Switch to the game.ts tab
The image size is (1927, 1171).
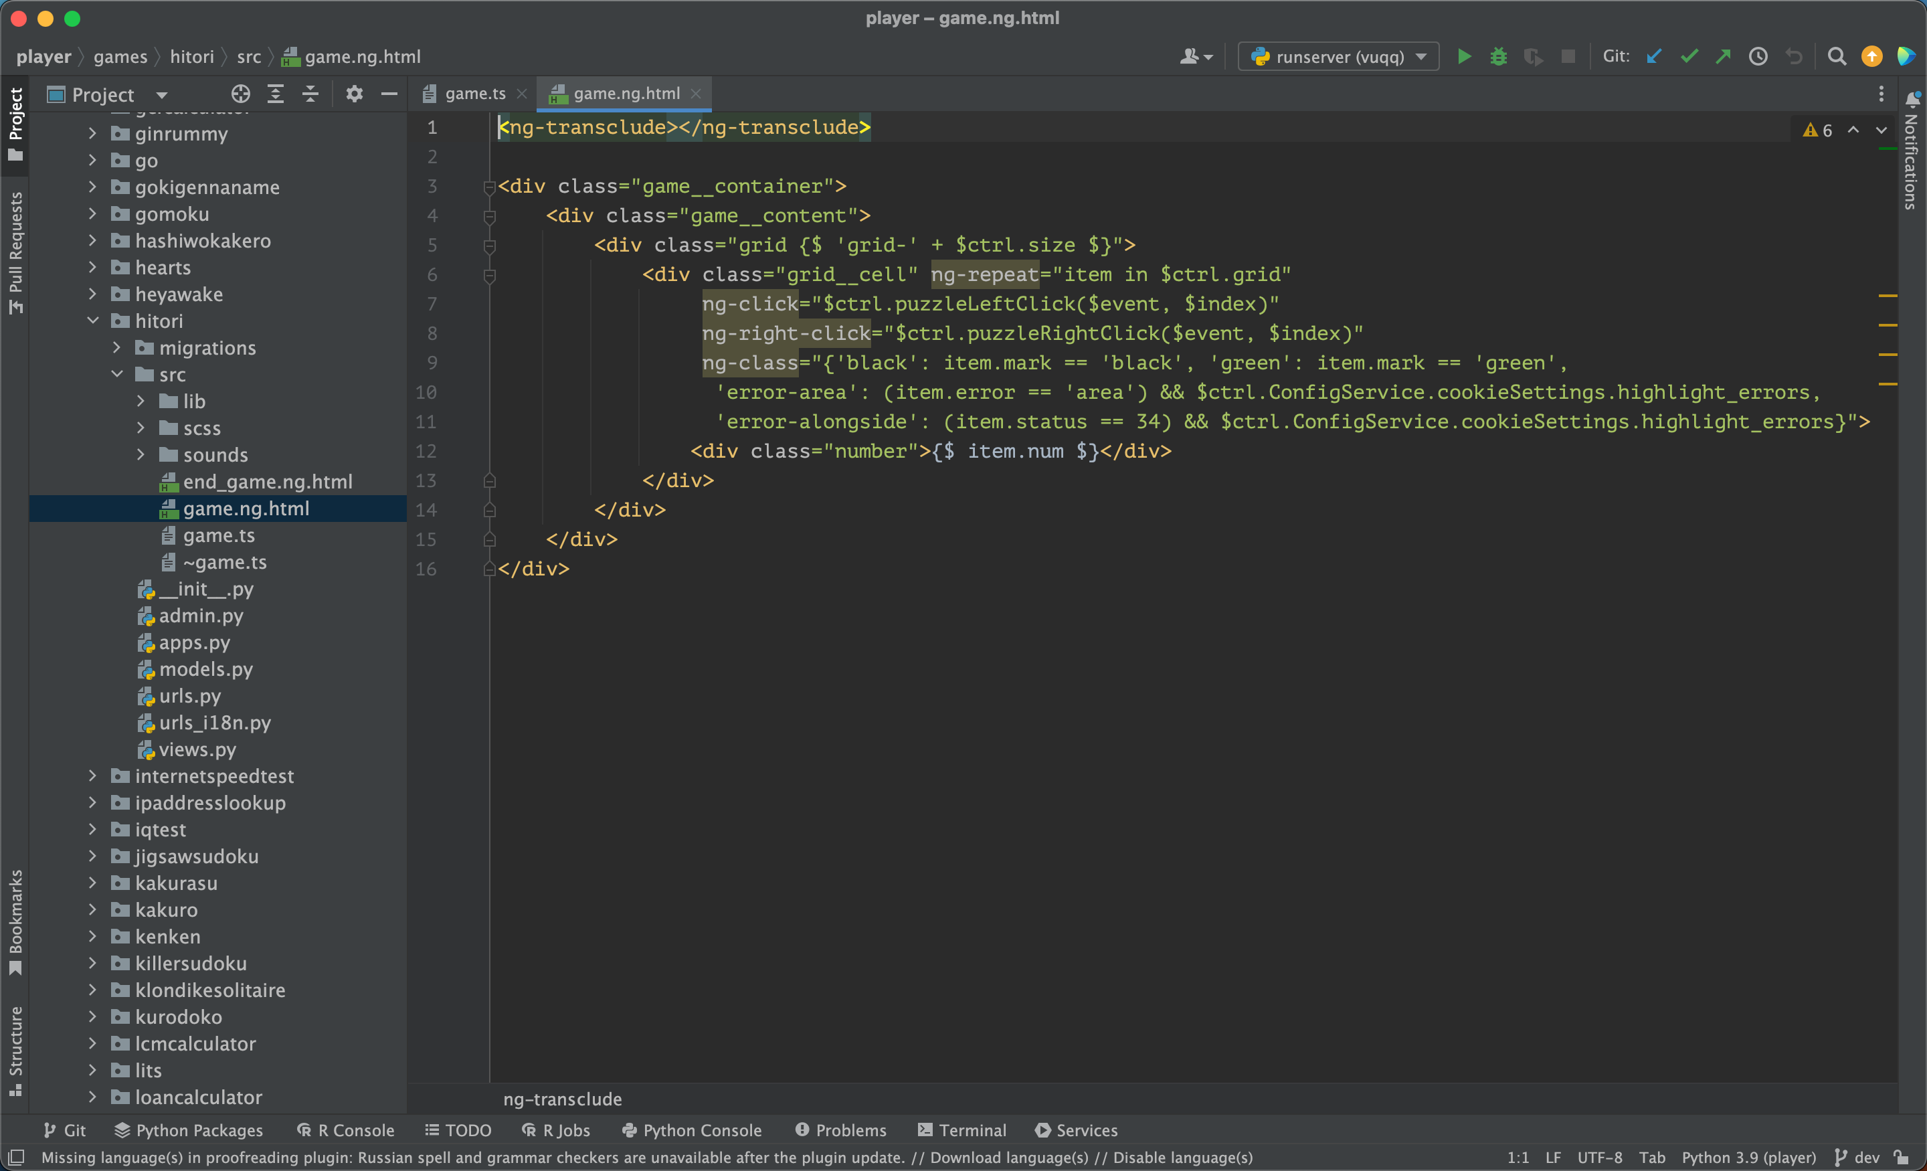click(x=474, y=94)
